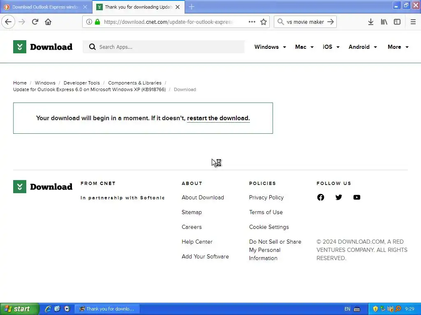Open a new browser tab
The height and width of the screenshot is (315, 421).
tap(192, 7)
